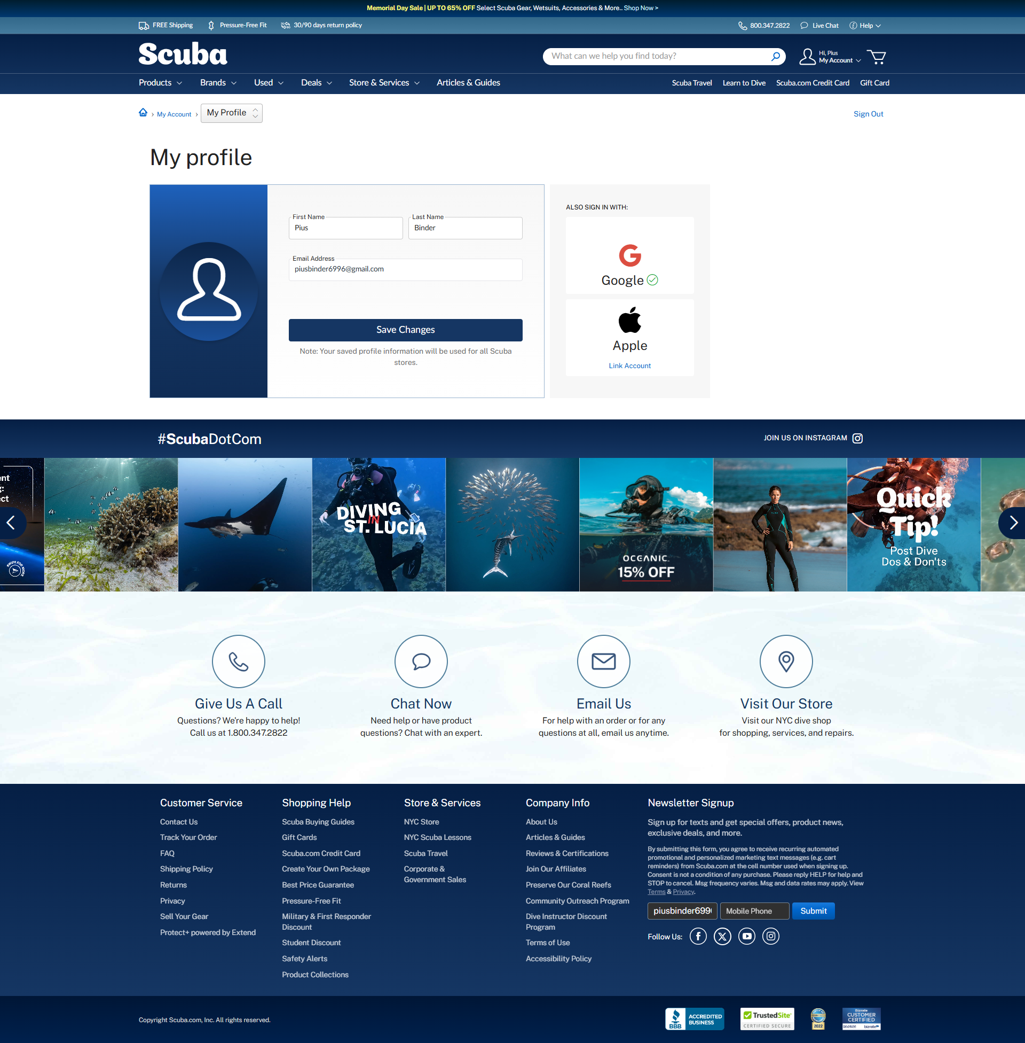Screen dimensions: 1025x1043
Task: Open the Help dropdown
Action: click(x=864, y=26)
